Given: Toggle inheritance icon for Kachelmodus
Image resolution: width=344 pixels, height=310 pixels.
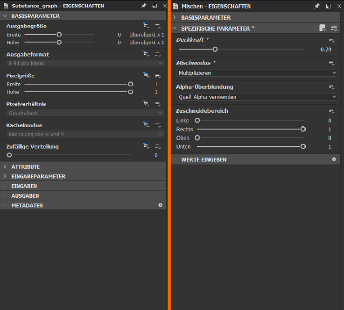Looking at the screenshot, I should 146,124.
